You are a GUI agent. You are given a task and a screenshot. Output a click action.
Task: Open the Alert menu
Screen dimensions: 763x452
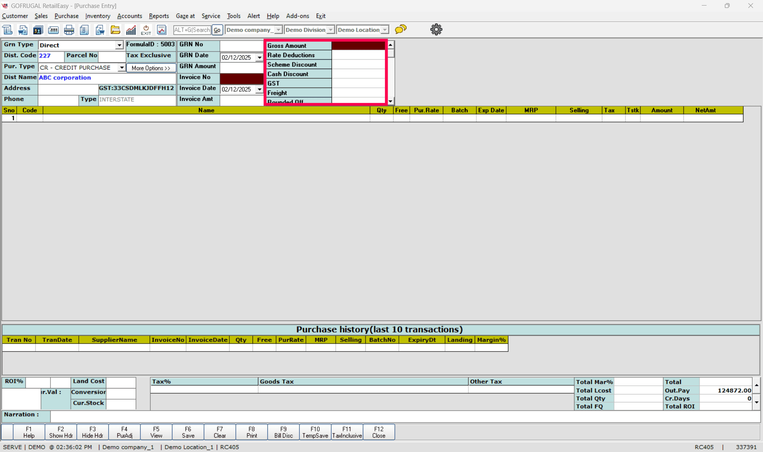[254, 16]
